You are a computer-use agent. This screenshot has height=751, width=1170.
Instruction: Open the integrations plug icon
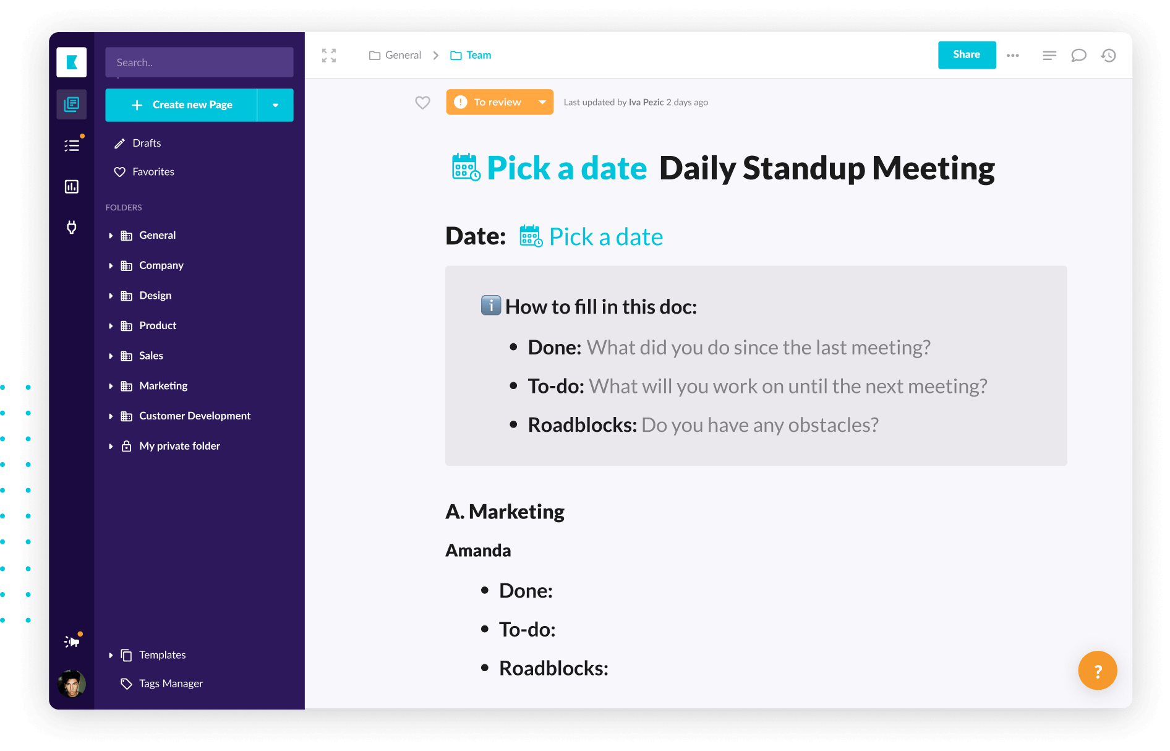(x=72, y=227)
